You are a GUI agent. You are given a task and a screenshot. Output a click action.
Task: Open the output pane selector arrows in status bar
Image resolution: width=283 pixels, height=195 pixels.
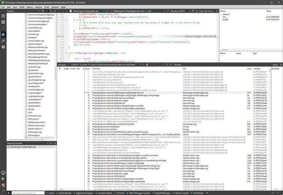click(207, 193)
